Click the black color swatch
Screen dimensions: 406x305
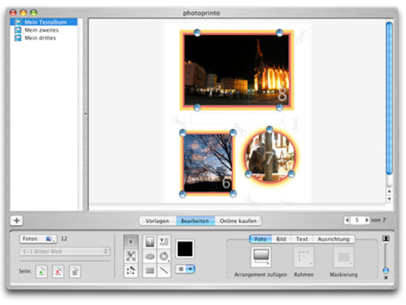click(x=185, y=249)
